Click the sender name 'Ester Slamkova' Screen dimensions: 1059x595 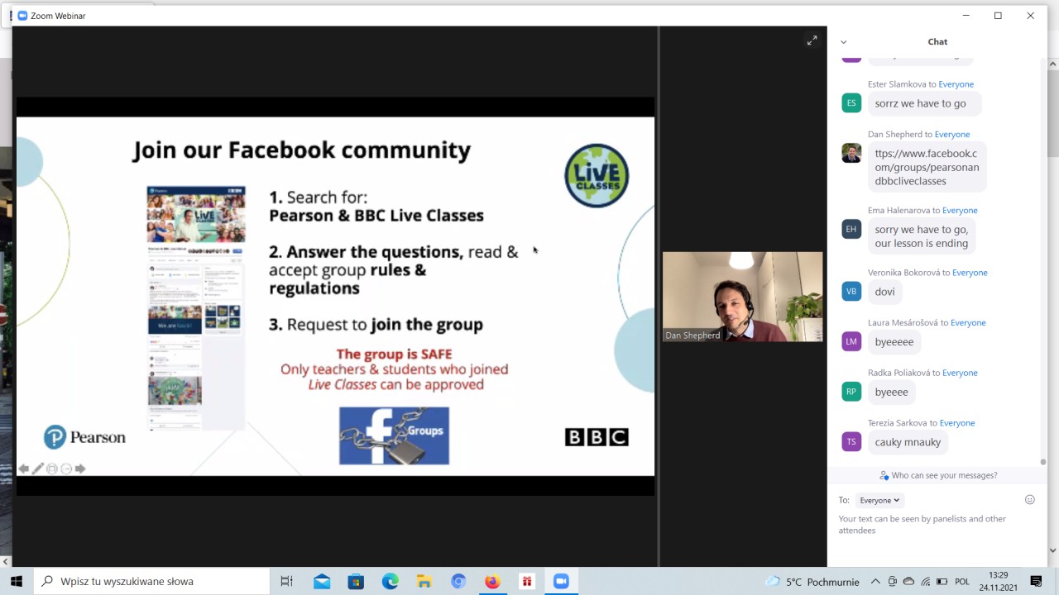[x=896, y=84]
